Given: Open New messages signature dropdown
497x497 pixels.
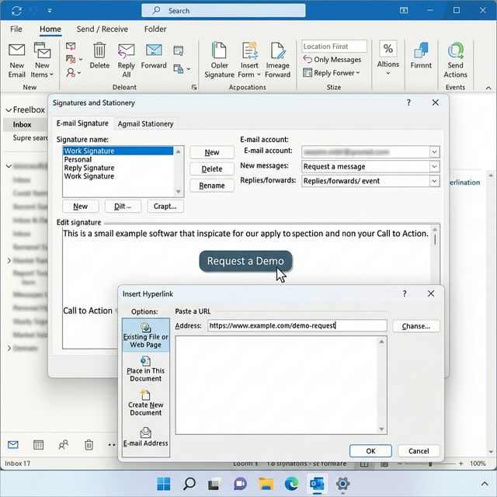Looking at the screenshot, I should pos(434,166).
